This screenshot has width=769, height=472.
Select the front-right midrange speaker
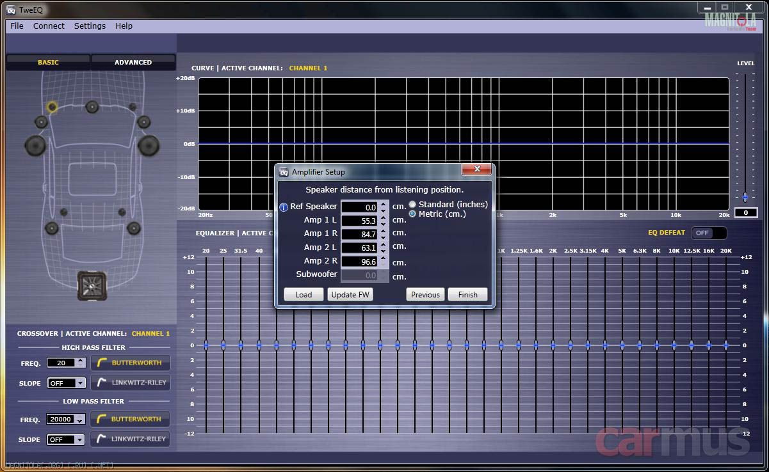click(x=143, y=122)
